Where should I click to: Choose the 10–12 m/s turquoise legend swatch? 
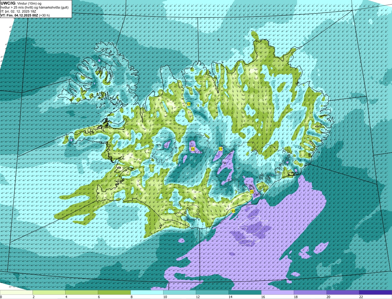click(x=179, y=292)
